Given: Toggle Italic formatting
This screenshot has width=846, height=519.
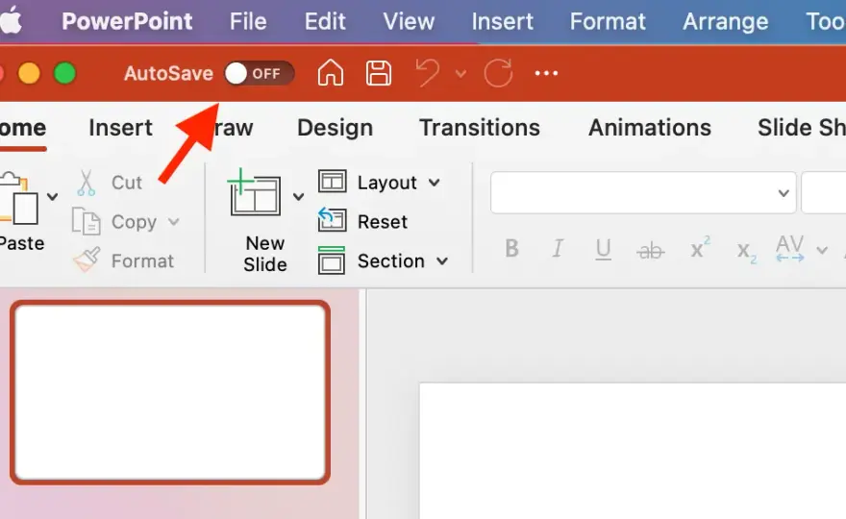Looking at the screenshot, I should pyautogui.click(x=558, y=249).
